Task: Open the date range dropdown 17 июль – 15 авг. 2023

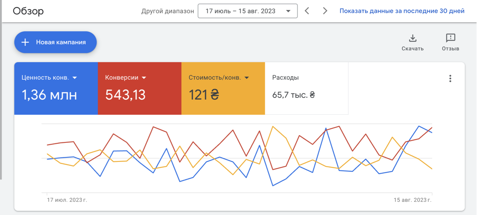Action: (248, 11)
